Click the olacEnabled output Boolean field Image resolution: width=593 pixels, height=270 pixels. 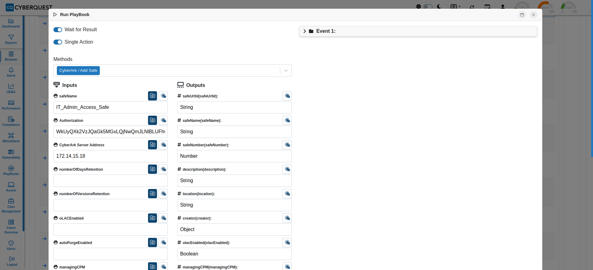(235, 254)
